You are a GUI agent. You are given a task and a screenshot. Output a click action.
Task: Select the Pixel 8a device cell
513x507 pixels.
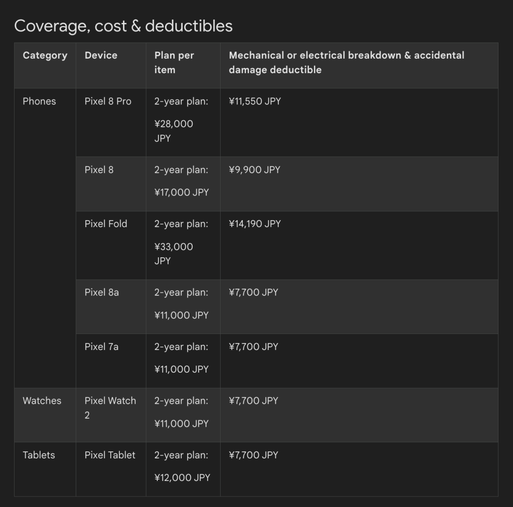(102, 292)
